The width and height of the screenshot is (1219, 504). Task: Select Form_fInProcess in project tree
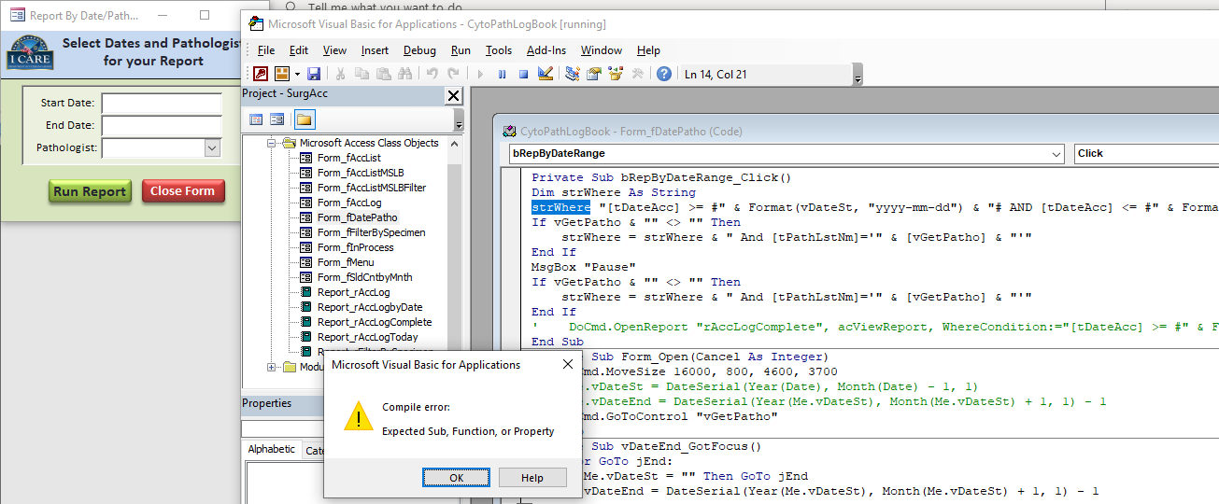click(x=355, y=247)
